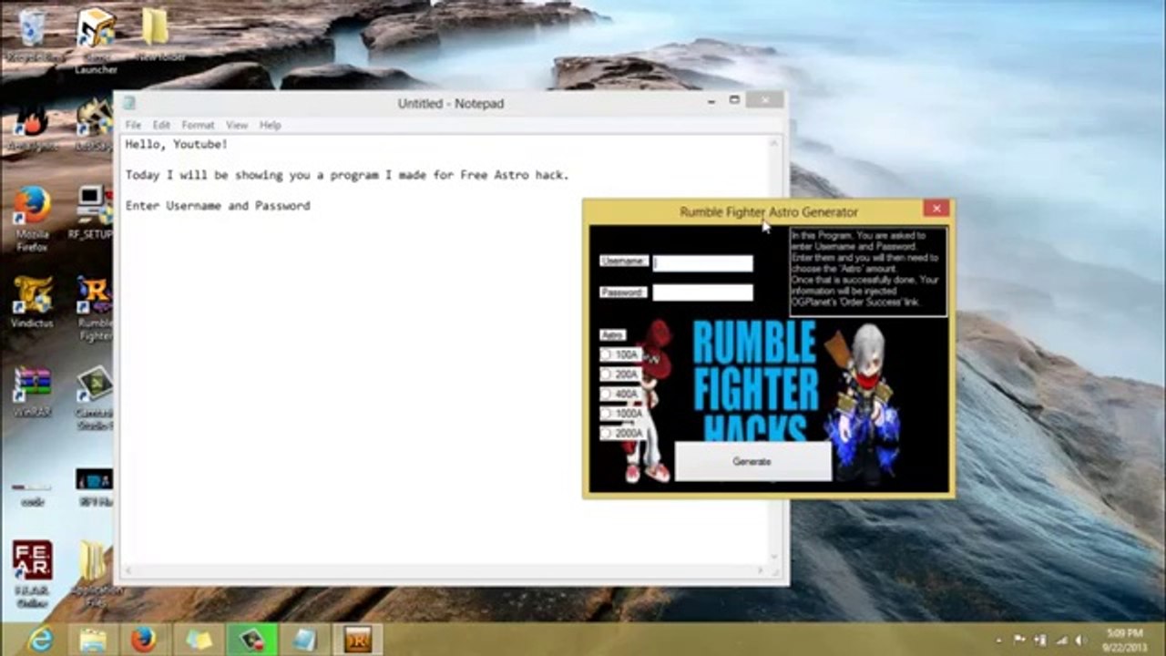Close the Rumble Fighter Astro Generator window
The image size is (1166, 656).
point(936,209)
